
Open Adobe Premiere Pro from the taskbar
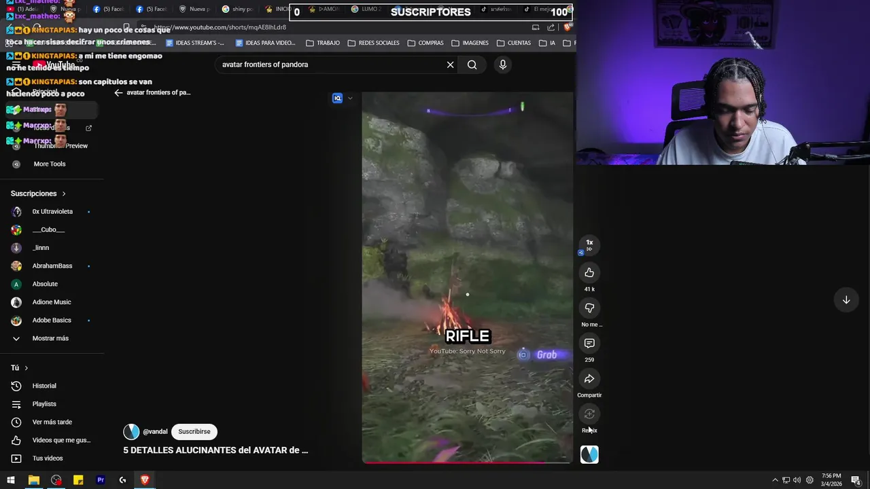[x=101, y=480]
